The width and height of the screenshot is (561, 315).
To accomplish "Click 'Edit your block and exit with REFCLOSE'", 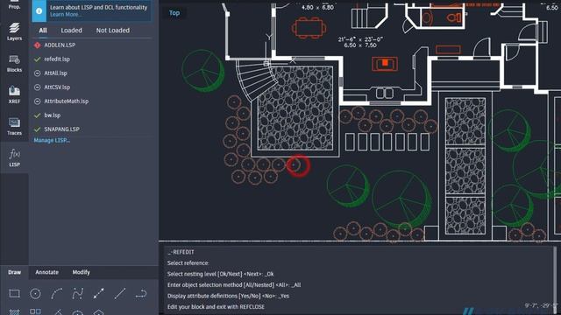I will click(216, 307).
